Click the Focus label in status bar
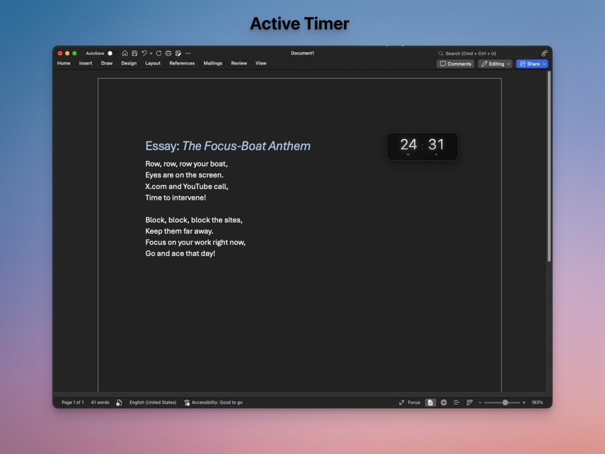The width and height of the screenshot is (605, 454). point(414,402)
